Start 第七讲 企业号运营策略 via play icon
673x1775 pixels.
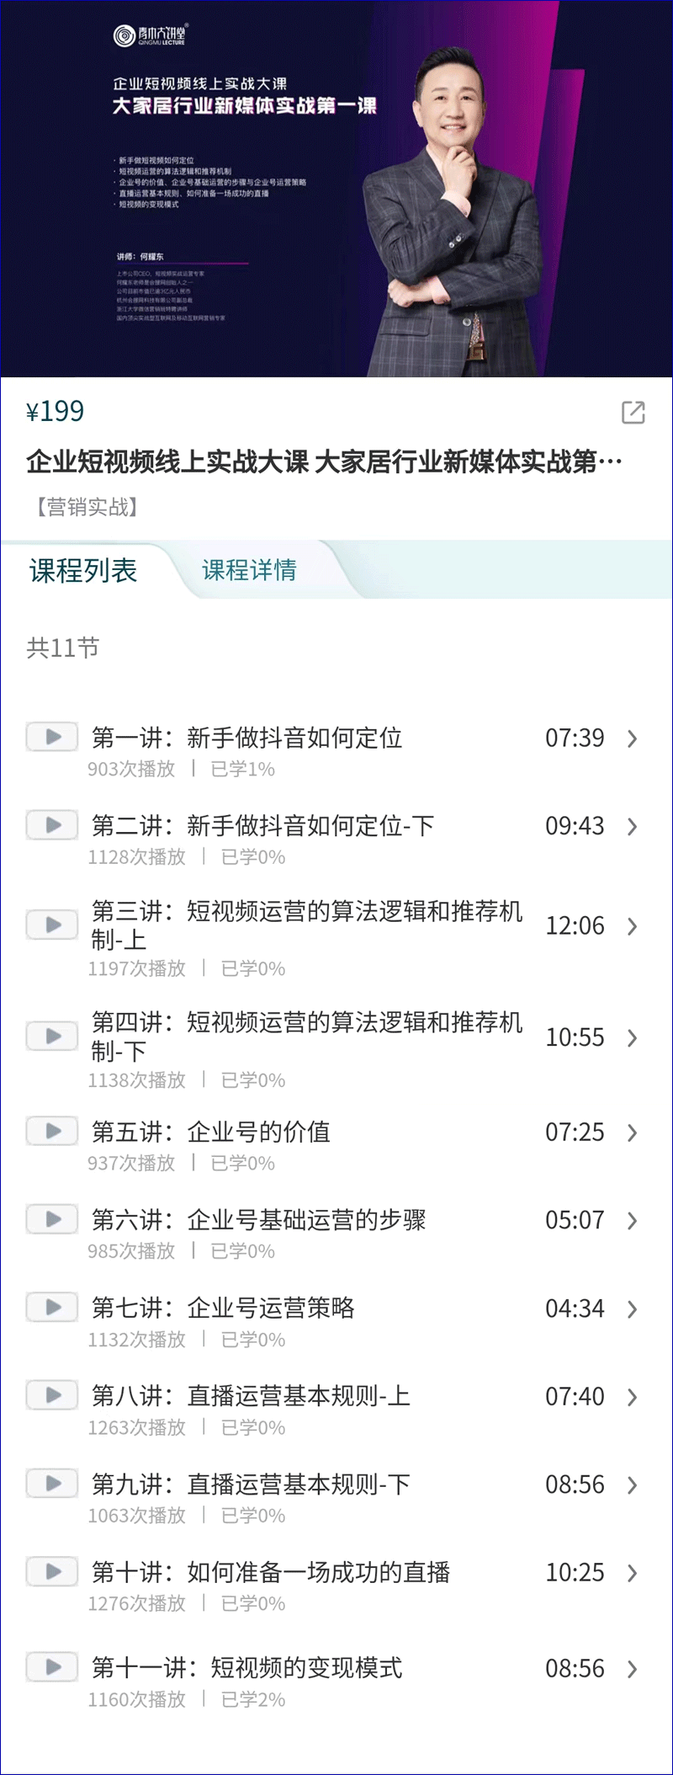click(52, 1307)
